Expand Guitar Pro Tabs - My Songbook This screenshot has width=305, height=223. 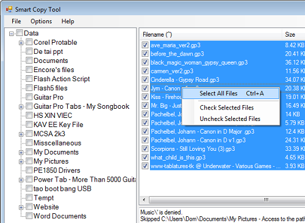(21, 107)
